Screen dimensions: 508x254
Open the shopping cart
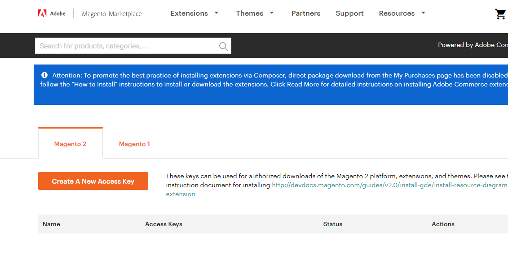pyautogui.click(x=500, y=14)
